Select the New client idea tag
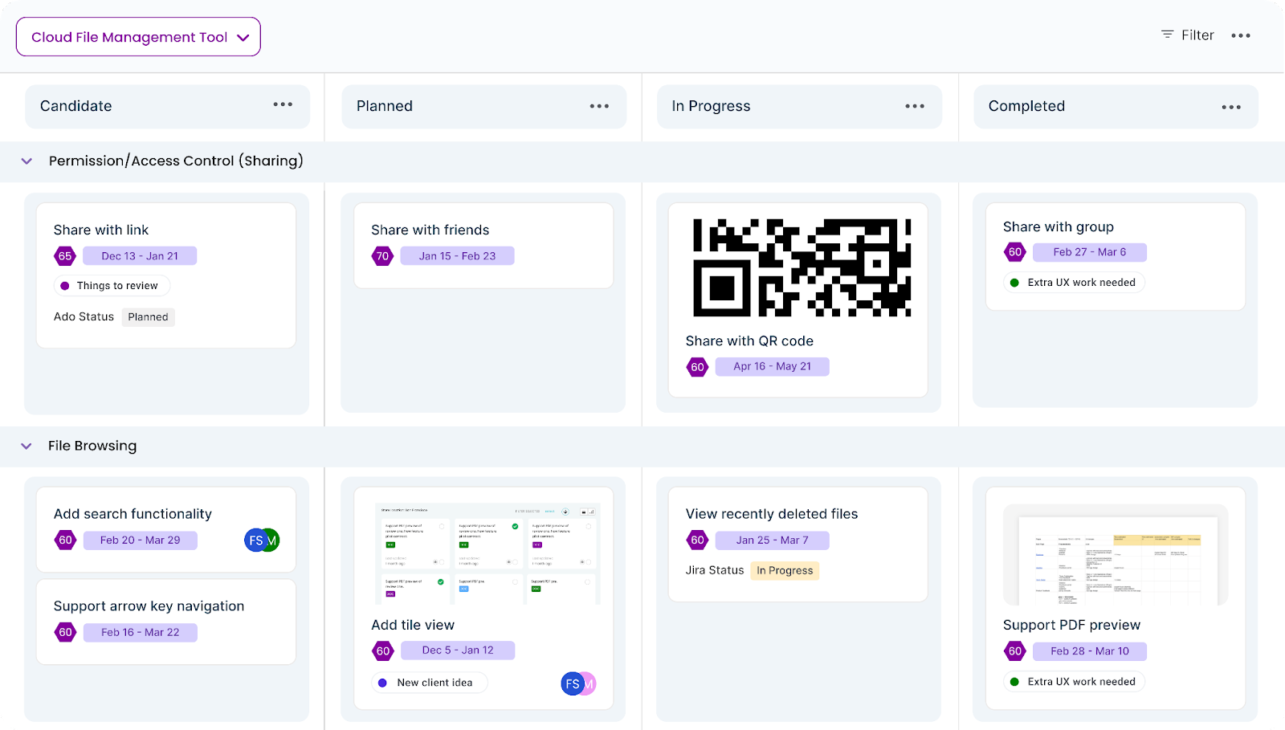This screenshot has width=1285, height=730. pyautogui.click(x=429, y=683)
